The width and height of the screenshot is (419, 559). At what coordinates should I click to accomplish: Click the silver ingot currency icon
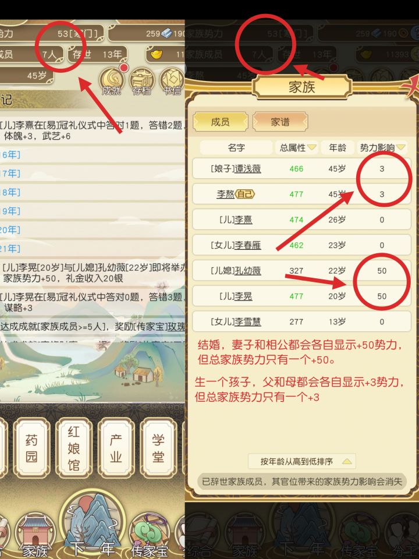166,34
